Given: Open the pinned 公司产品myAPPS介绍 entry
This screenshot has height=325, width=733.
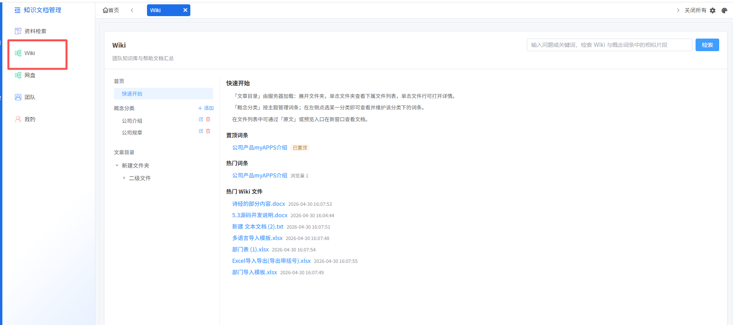Looking at the screenshot, I should coord(260,148).
